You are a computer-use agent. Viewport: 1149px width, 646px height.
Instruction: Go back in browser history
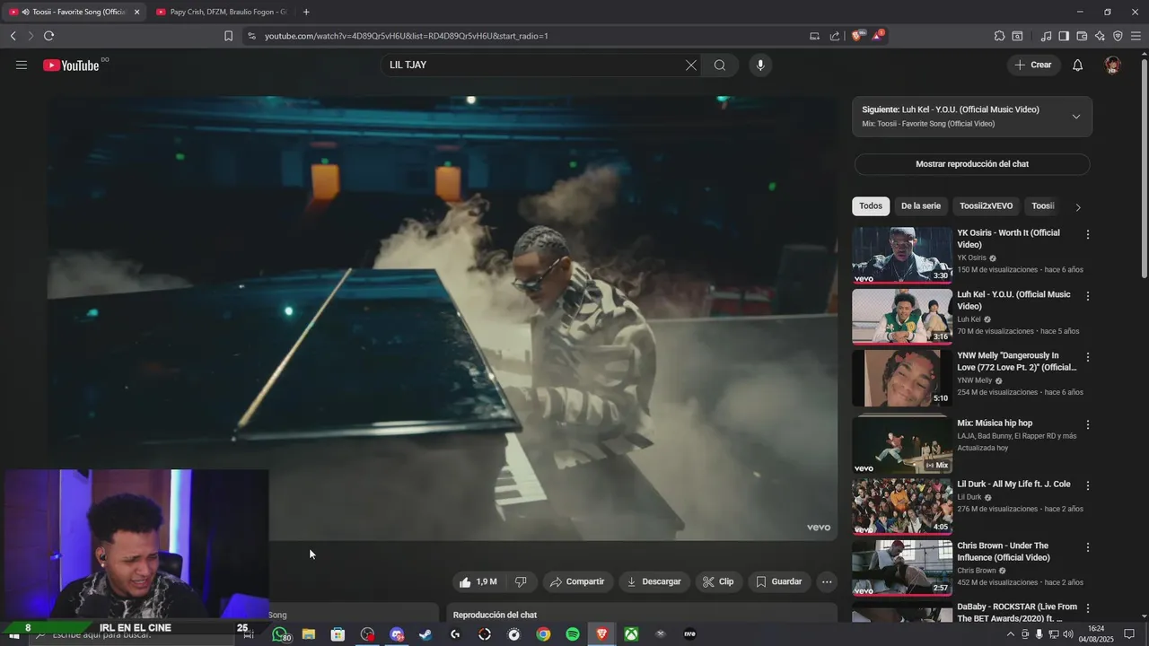(x=13, y=36)
